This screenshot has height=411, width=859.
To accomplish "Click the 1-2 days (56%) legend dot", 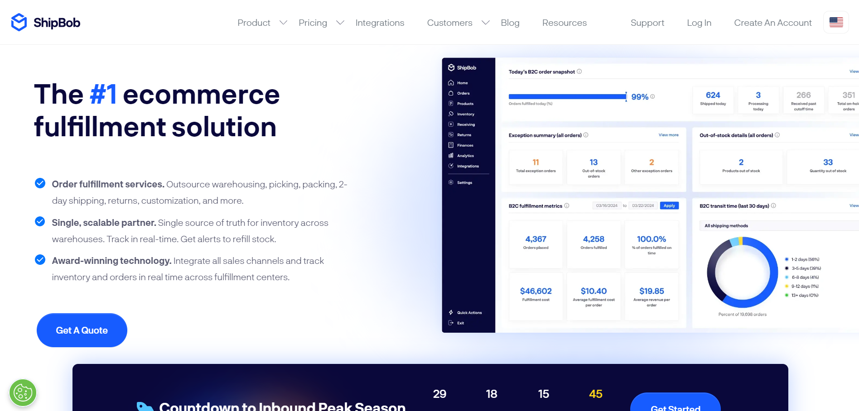I will click(787, 259).
